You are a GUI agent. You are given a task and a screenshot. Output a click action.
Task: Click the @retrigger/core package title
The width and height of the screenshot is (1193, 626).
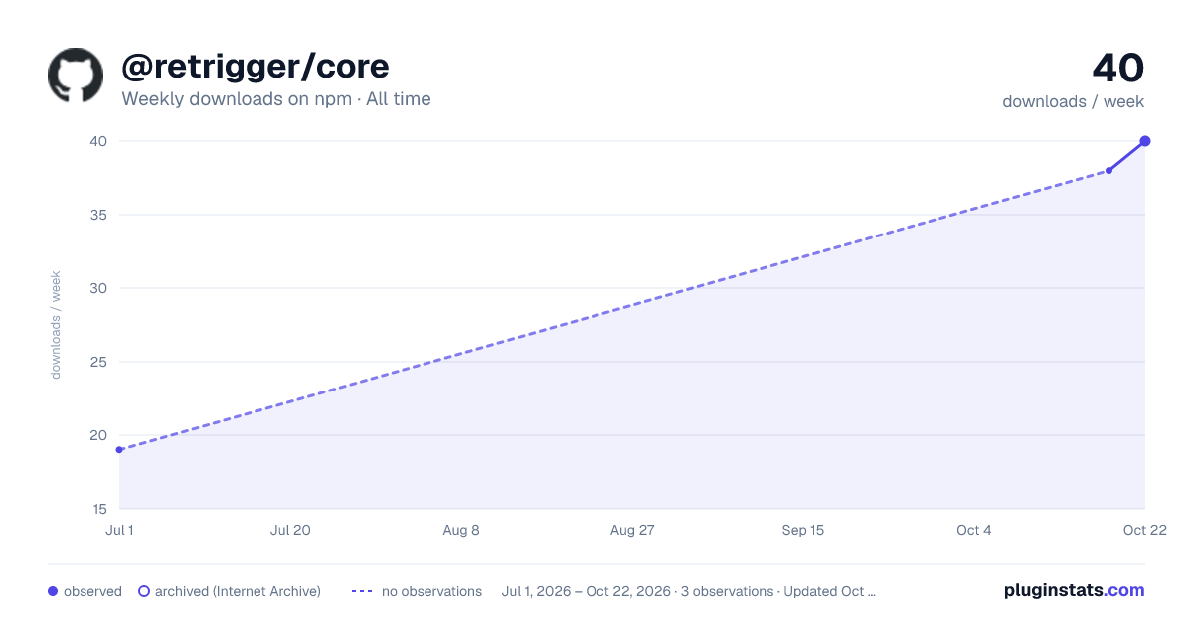256,66
